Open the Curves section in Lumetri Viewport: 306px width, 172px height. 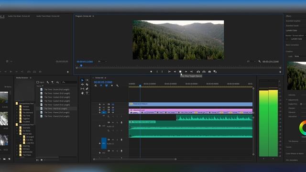tap(289, 147)
